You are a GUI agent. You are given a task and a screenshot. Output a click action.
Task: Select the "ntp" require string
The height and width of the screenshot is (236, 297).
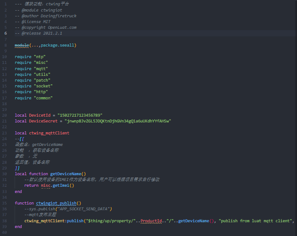click(39, 57)
